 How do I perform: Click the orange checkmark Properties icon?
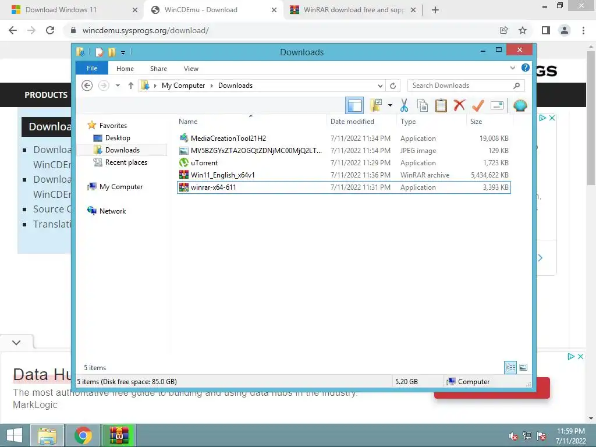(x=478, y=105)
